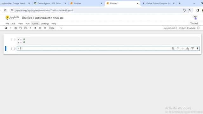The height and width of the screenshot is (114, 203).
Task: Switch to the Online Python IDE tab
Action: [49, 3]
